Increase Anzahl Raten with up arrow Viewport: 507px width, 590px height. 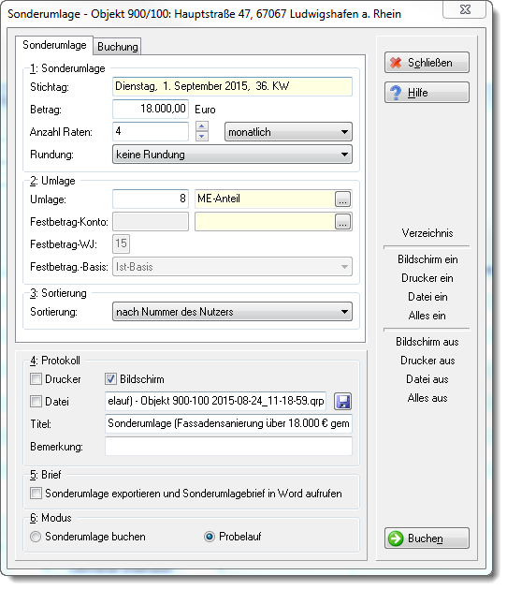click(x=202, y=126)
